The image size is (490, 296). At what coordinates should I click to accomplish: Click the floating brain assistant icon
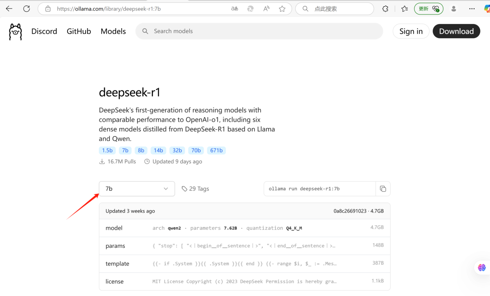[482, 267]
